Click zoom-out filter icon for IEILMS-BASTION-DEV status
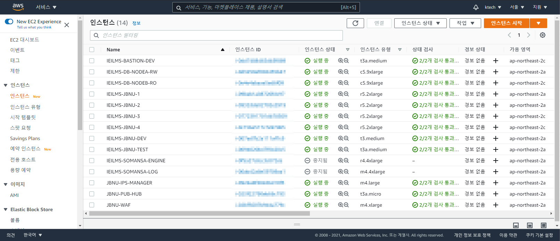 346,61
